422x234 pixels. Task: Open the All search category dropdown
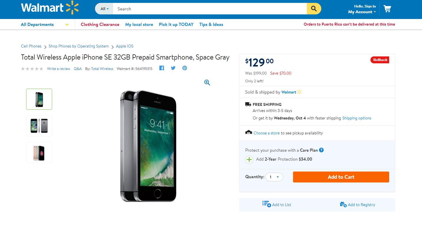[x=104, y=9]
